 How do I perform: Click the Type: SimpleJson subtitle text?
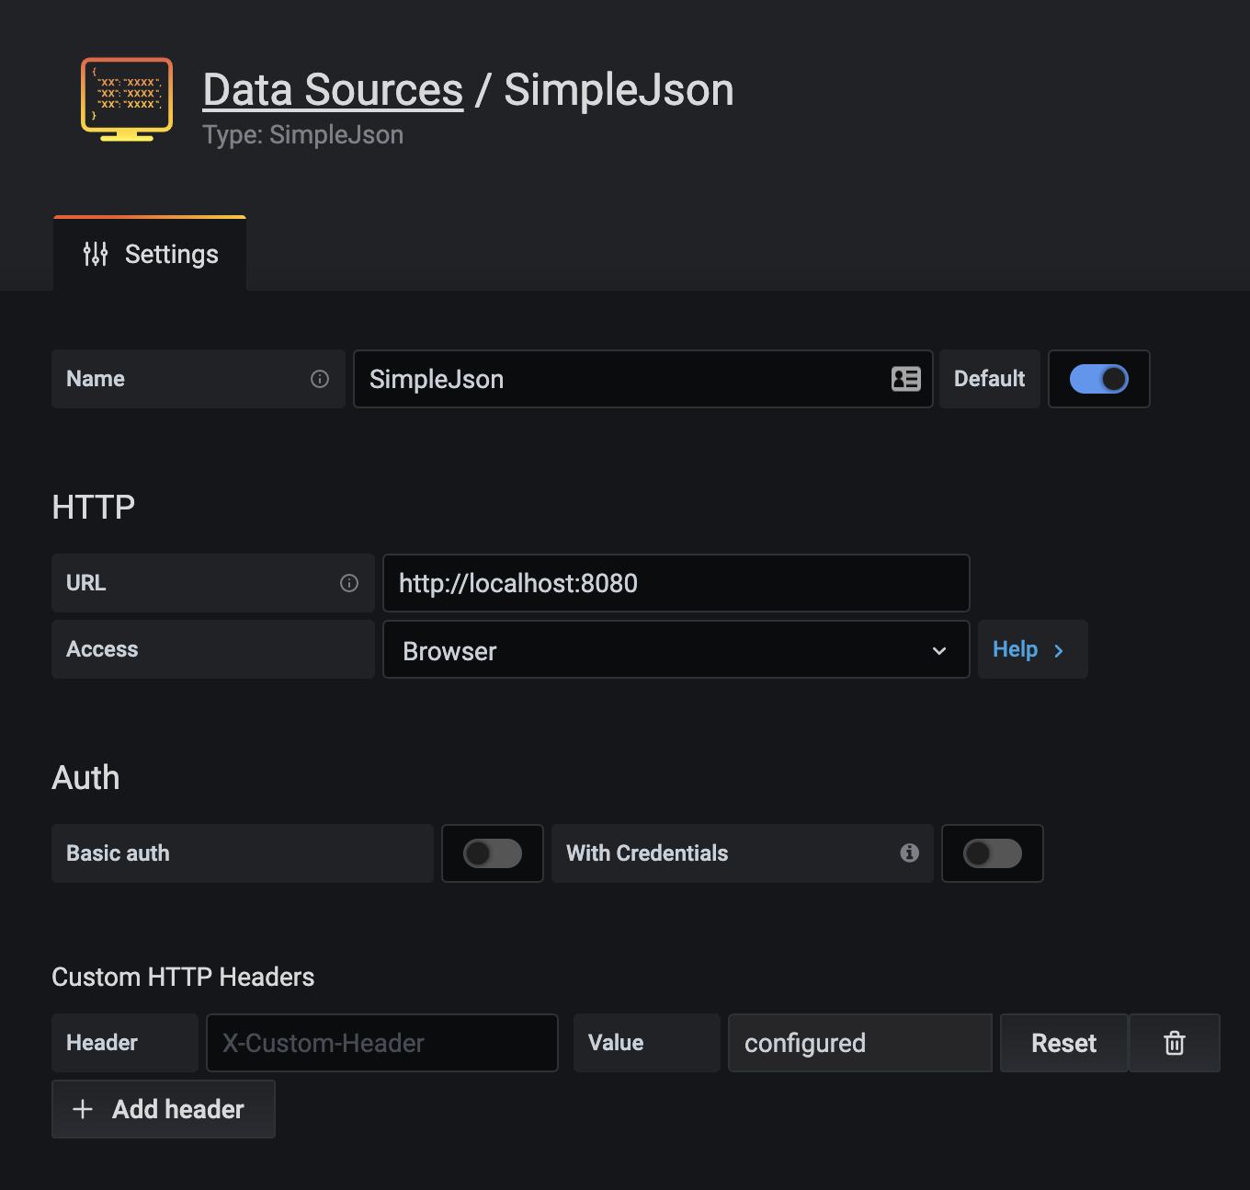click(x=303, y=135)
